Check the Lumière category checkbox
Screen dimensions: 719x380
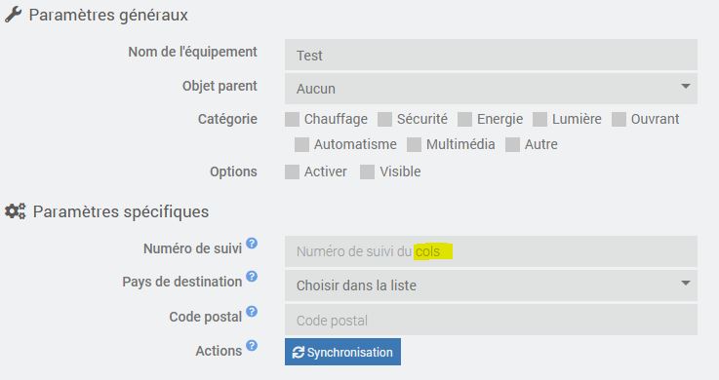(539, 119)
